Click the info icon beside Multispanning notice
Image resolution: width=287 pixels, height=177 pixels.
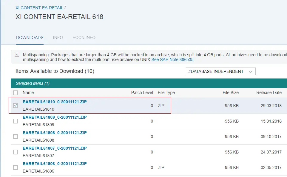17,55
